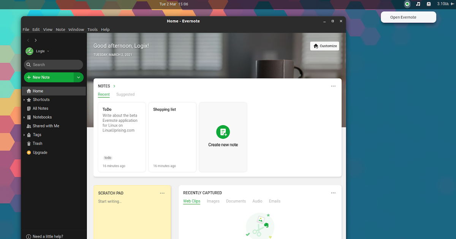Open the NOTES widget header

(x=104, y=86)
